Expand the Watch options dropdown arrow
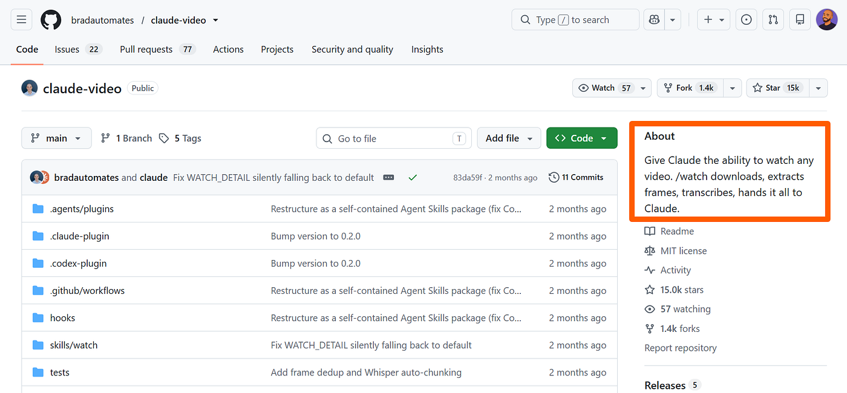Viewport: 847px width, 393px height. click(x=644, y=88)
